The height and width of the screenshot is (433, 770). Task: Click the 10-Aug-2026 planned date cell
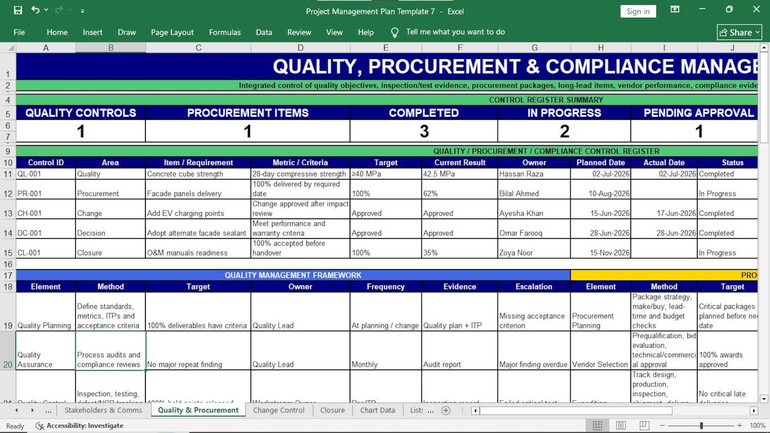click(x=601, y=189)
